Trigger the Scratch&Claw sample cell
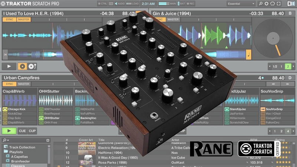Screen dimensions: 297x167 tap(241, 122)
